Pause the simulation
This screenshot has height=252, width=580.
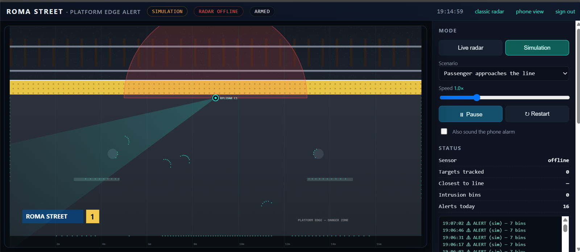471,114
